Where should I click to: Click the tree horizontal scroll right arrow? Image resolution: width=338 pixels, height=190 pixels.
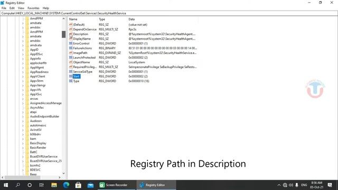coord(60,177)
